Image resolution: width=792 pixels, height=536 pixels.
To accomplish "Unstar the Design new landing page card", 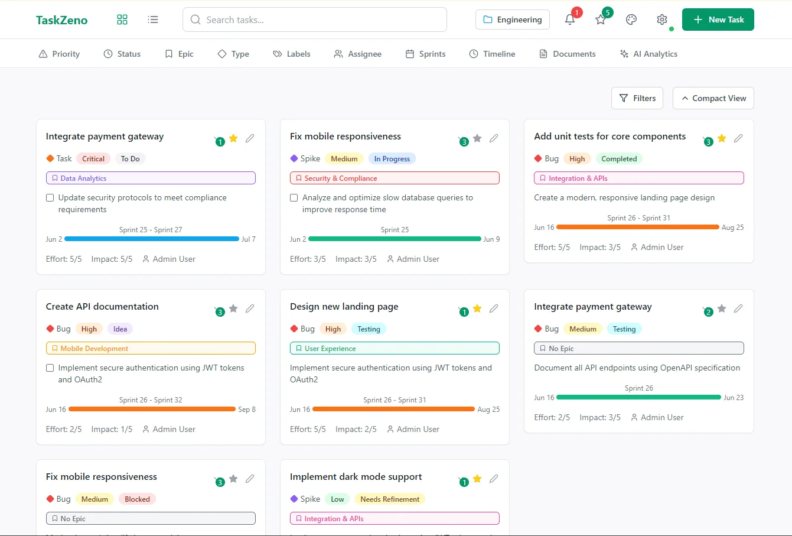I will (x=477, y=308).
